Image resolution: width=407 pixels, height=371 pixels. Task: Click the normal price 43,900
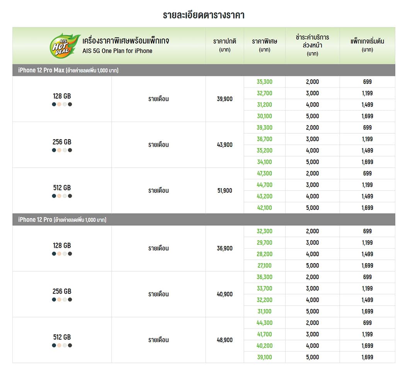pyautogui.click(x=225, y=145)
